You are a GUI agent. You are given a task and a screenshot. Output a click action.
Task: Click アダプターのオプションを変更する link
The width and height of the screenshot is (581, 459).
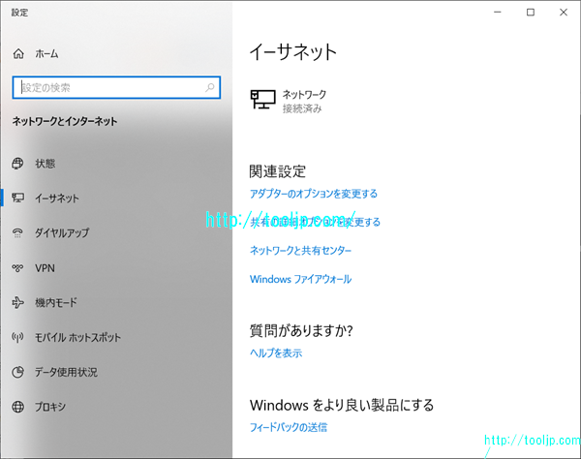click(x=314, y=194)
